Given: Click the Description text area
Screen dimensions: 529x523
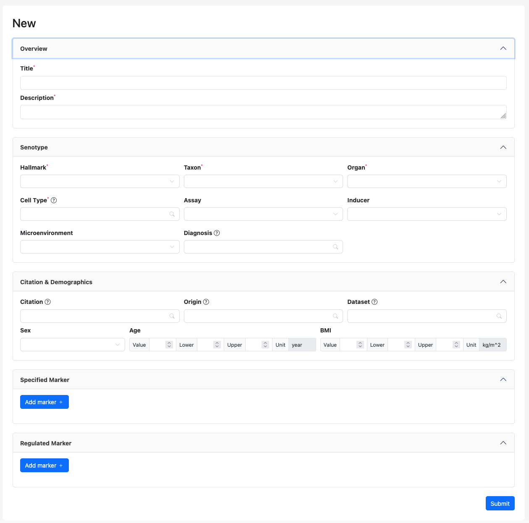Looking at the screenshot, I should 263,112.
